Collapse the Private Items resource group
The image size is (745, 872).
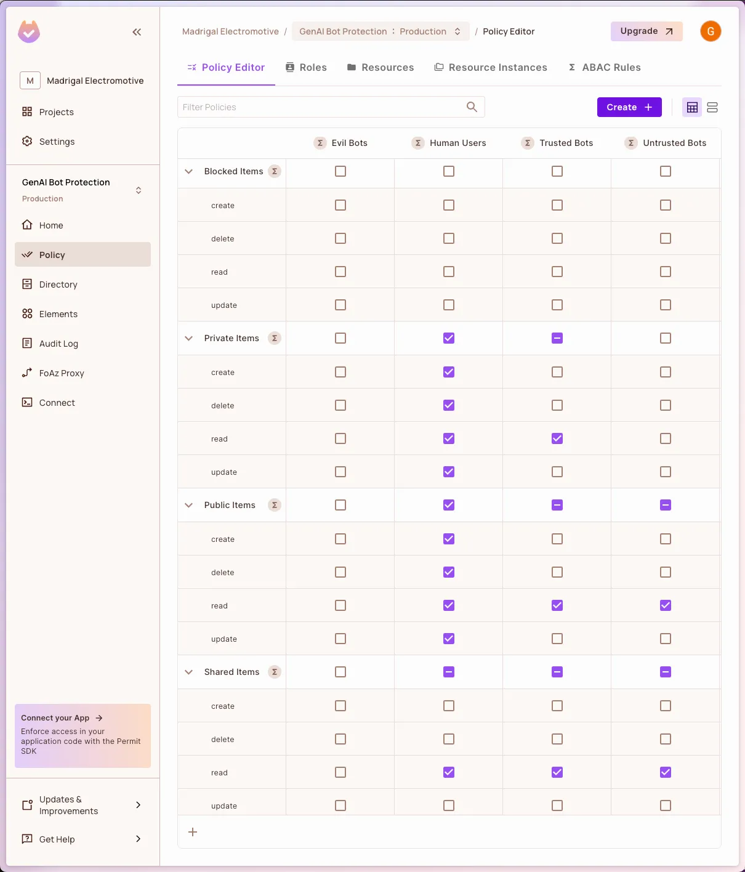(x=189, y=338)
